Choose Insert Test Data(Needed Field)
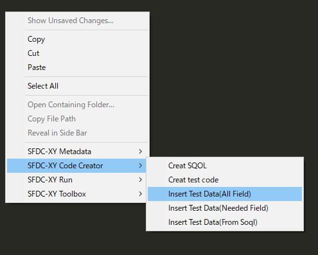This screenshot has width=318, height=255. coord(225,208)
